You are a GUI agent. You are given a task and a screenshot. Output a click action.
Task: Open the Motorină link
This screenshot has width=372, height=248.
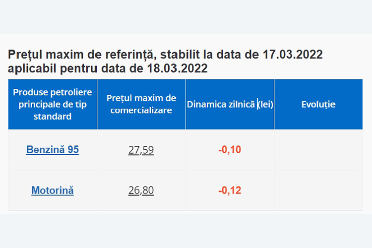coord(53,190)
